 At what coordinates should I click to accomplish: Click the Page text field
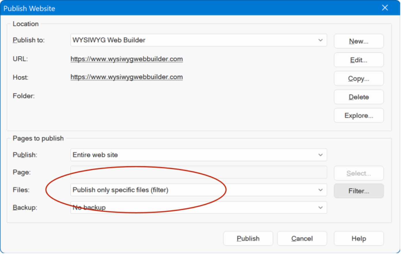198,172
